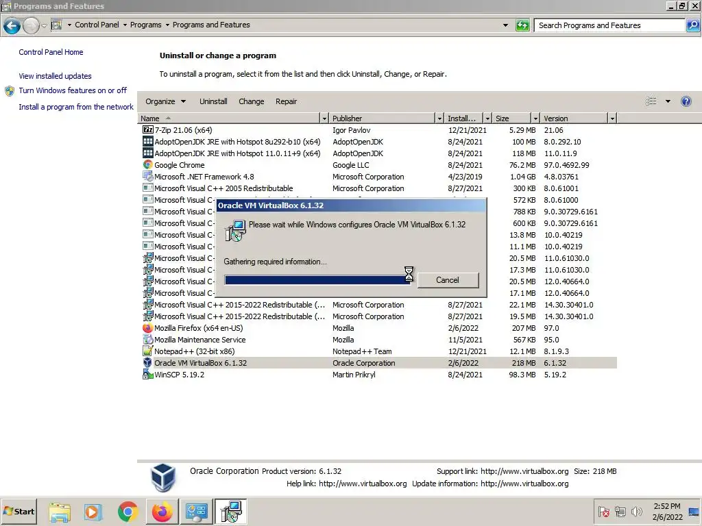Click the Show desktop tray icon
The width and height of the screenshot is (702, 526).
tap(694, 512)
